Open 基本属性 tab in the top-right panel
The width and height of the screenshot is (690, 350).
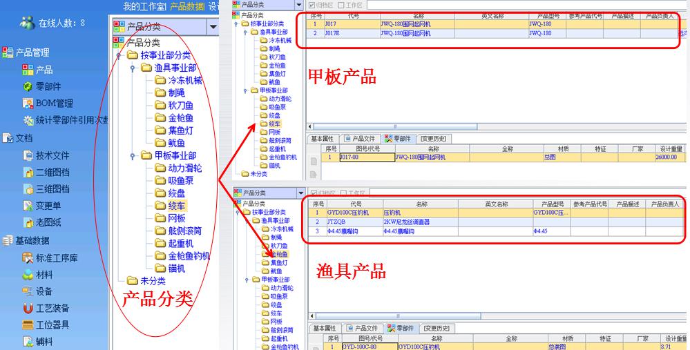(323, 139)
